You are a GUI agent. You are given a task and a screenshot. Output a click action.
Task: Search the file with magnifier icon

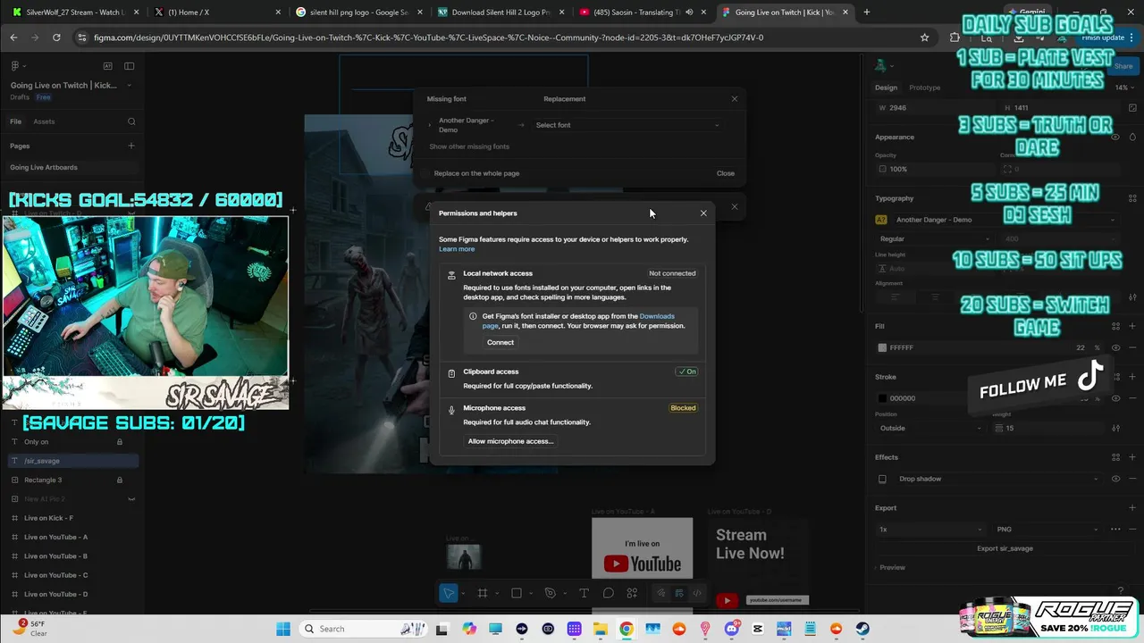(131, 121)
